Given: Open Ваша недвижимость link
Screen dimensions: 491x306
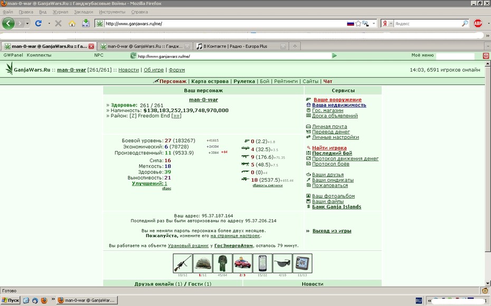Looking at the screenshot, I should click(339, 105).
